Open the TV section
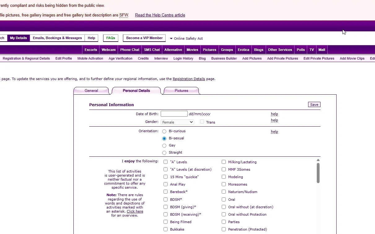375x234 pixels. coord(312,50)
